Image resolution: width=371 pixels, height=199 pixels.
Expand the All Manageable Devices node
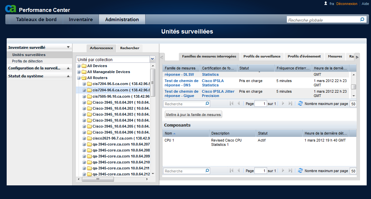[79, 72]
